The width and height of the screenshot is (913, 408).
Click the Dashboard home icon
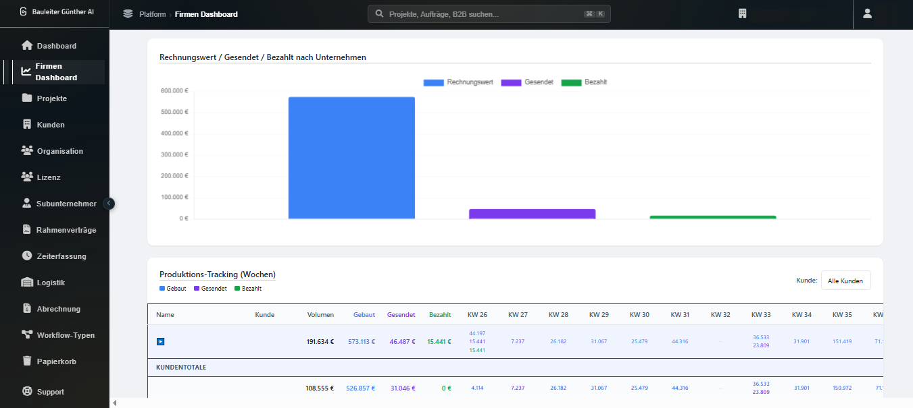(27, 46)
